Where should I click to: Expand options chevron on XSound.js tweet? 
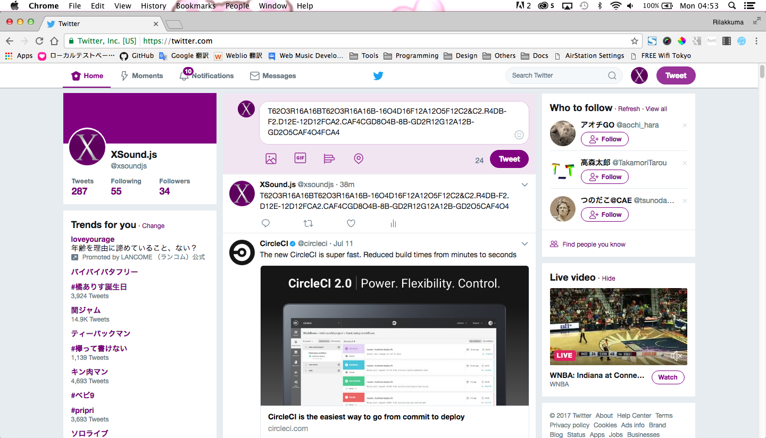pos(524,185)
